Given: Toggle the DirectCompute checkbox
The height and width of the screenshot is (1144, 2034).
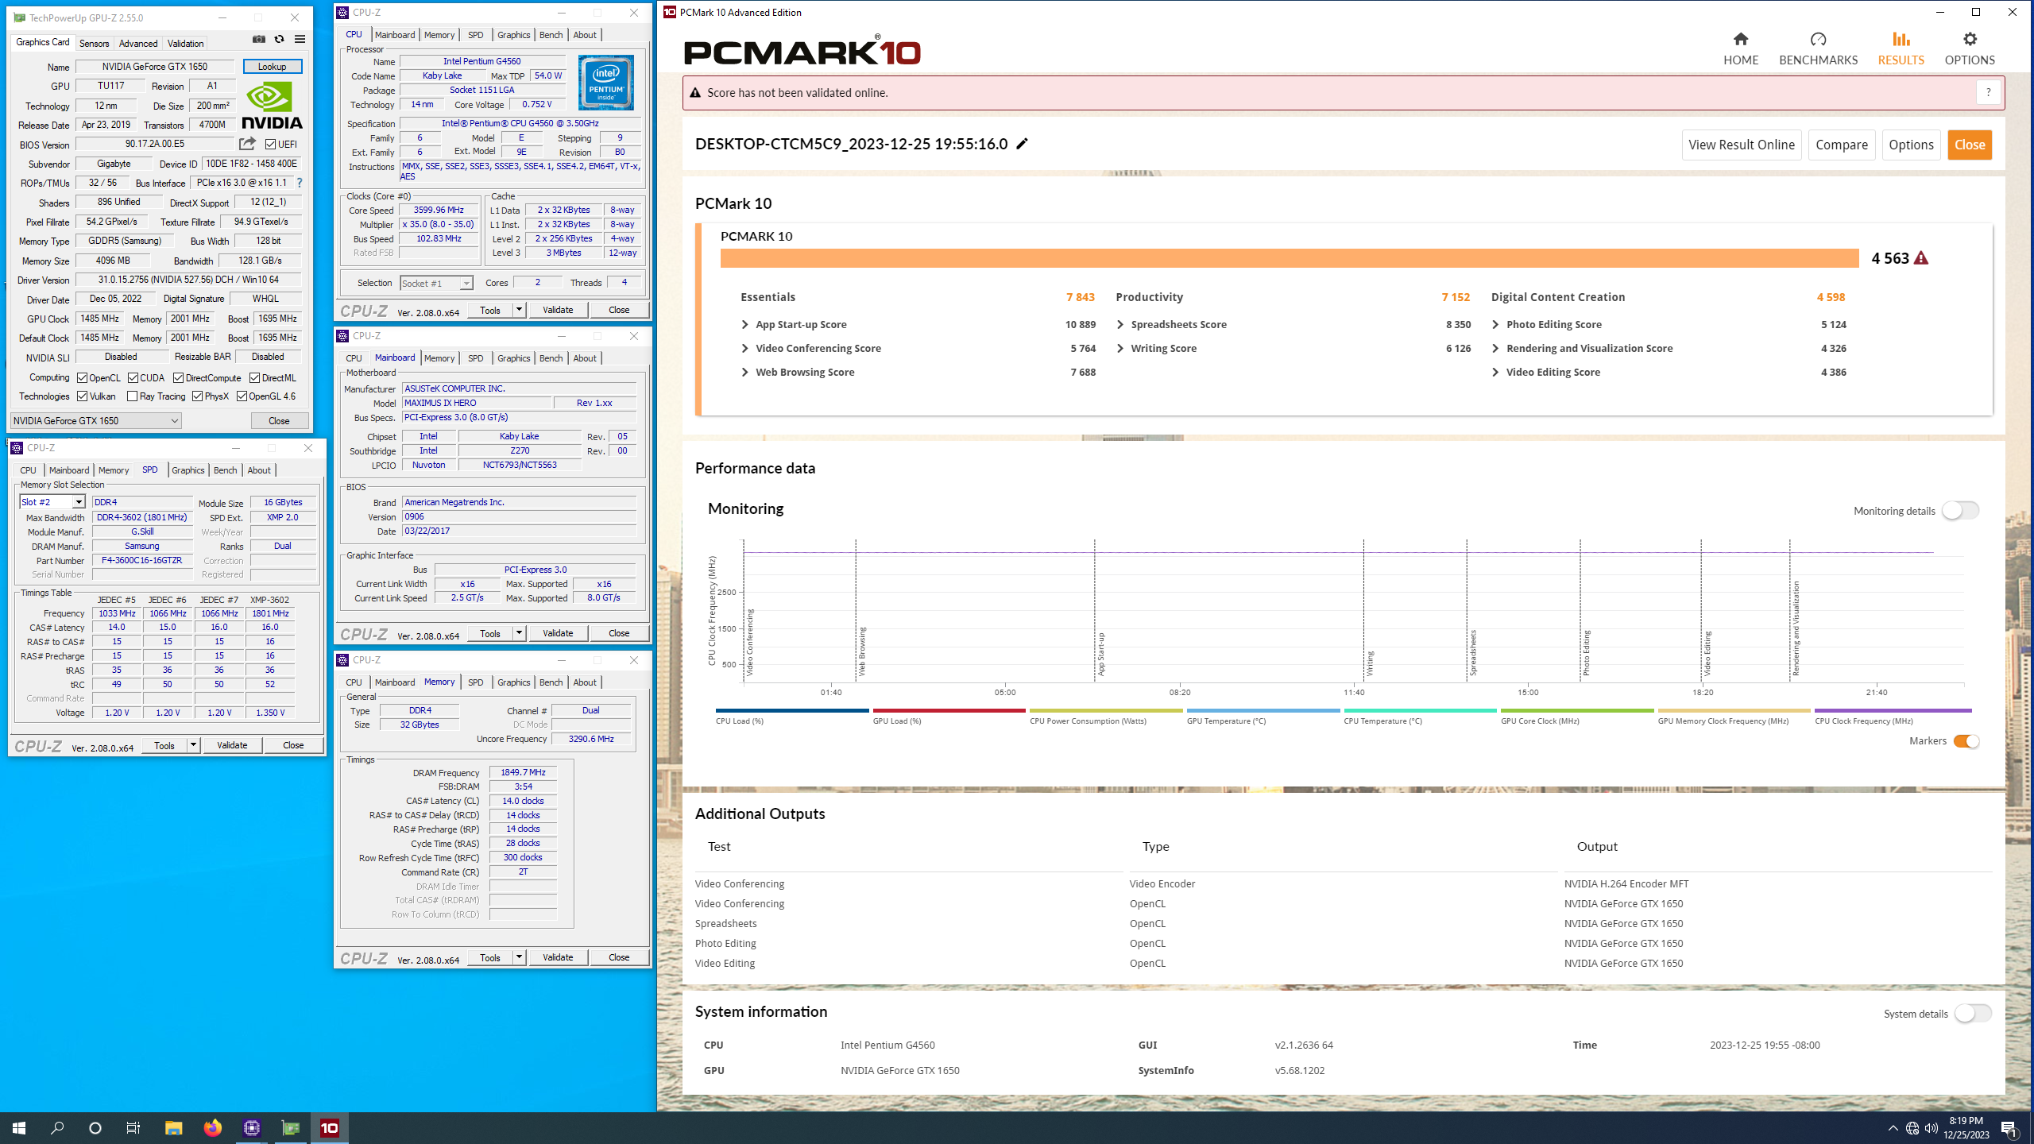Looking at the screenshot, I should 179,378.
